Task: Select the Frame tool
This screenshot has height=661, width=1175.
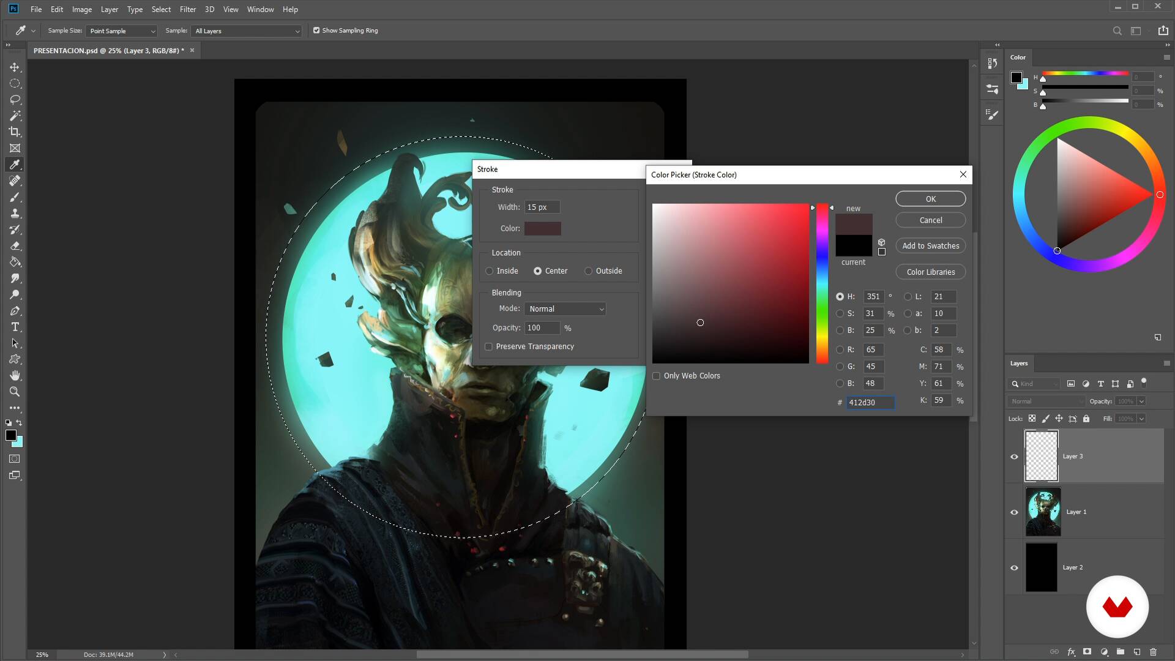Action: 15,148
